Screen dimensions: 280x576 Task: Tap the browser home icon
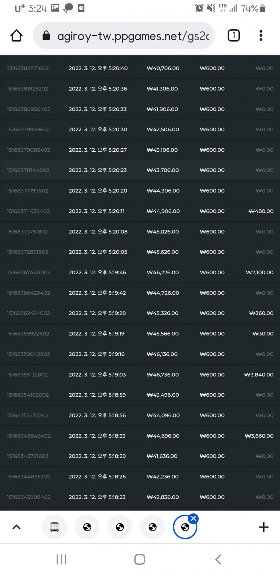tap(16, 36)
